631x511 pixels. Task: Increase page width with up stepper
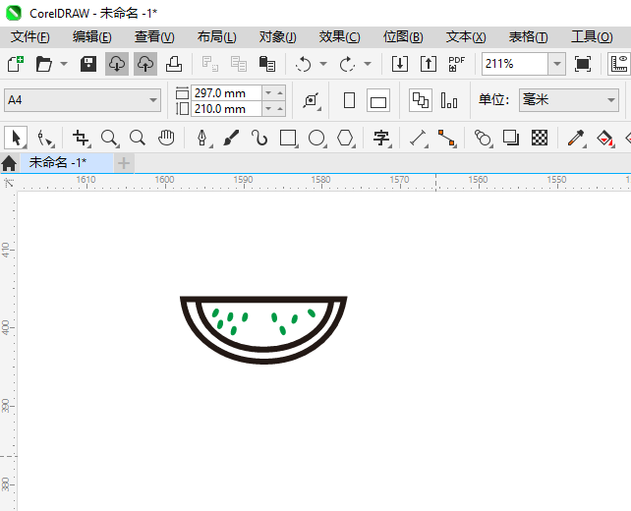point(280,93)
